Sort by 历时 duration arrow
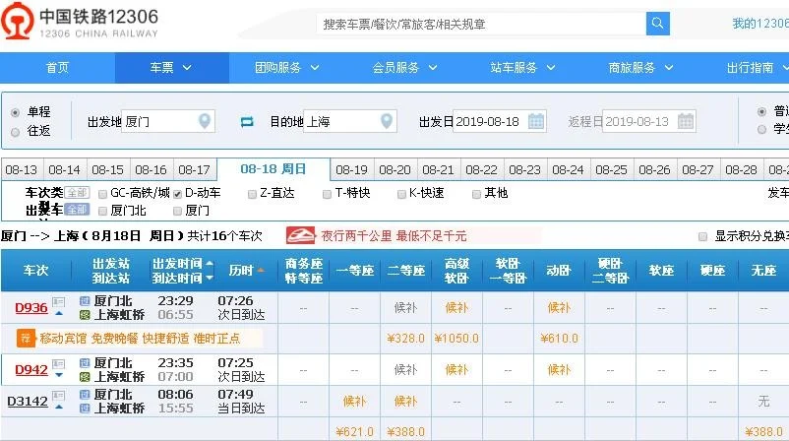The width and height of the screenshot is (789, 441). click(x=261, y=271)
